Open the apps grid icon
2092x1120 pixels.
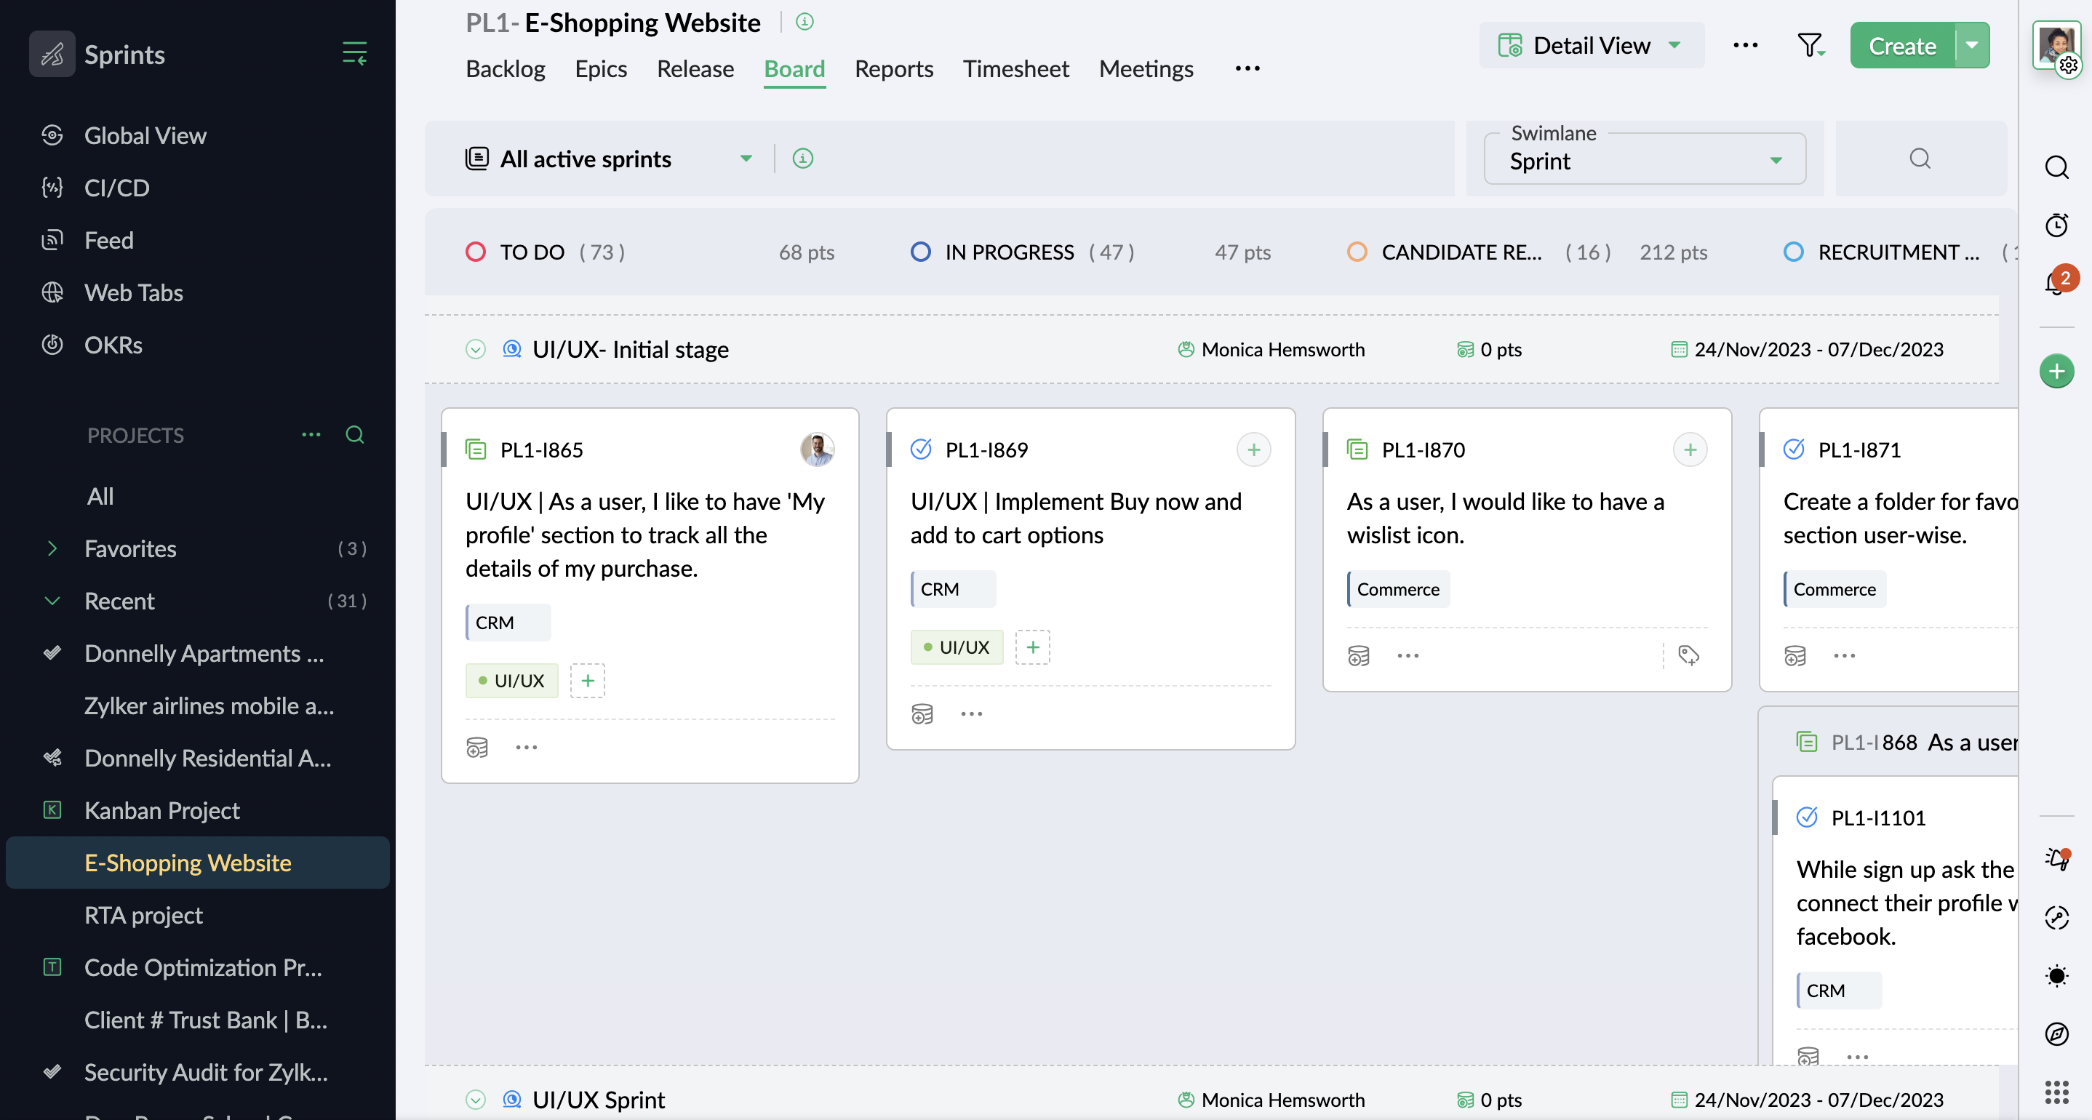(2056, 1092)
